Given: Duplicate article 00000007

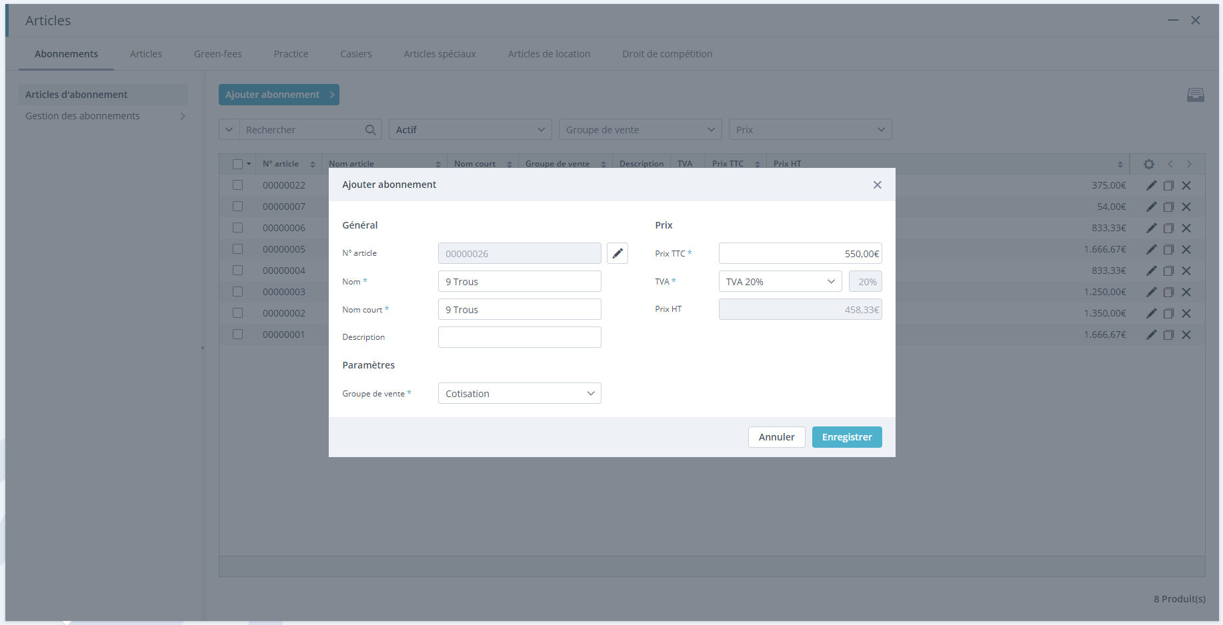Looking at the screenshot, I should [1168, 207].
